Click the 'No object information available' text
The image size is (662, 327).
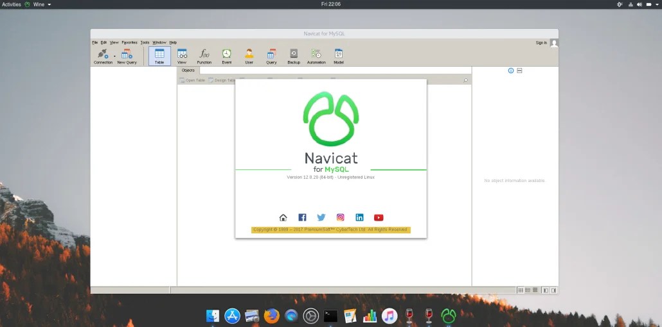[515, 180]
